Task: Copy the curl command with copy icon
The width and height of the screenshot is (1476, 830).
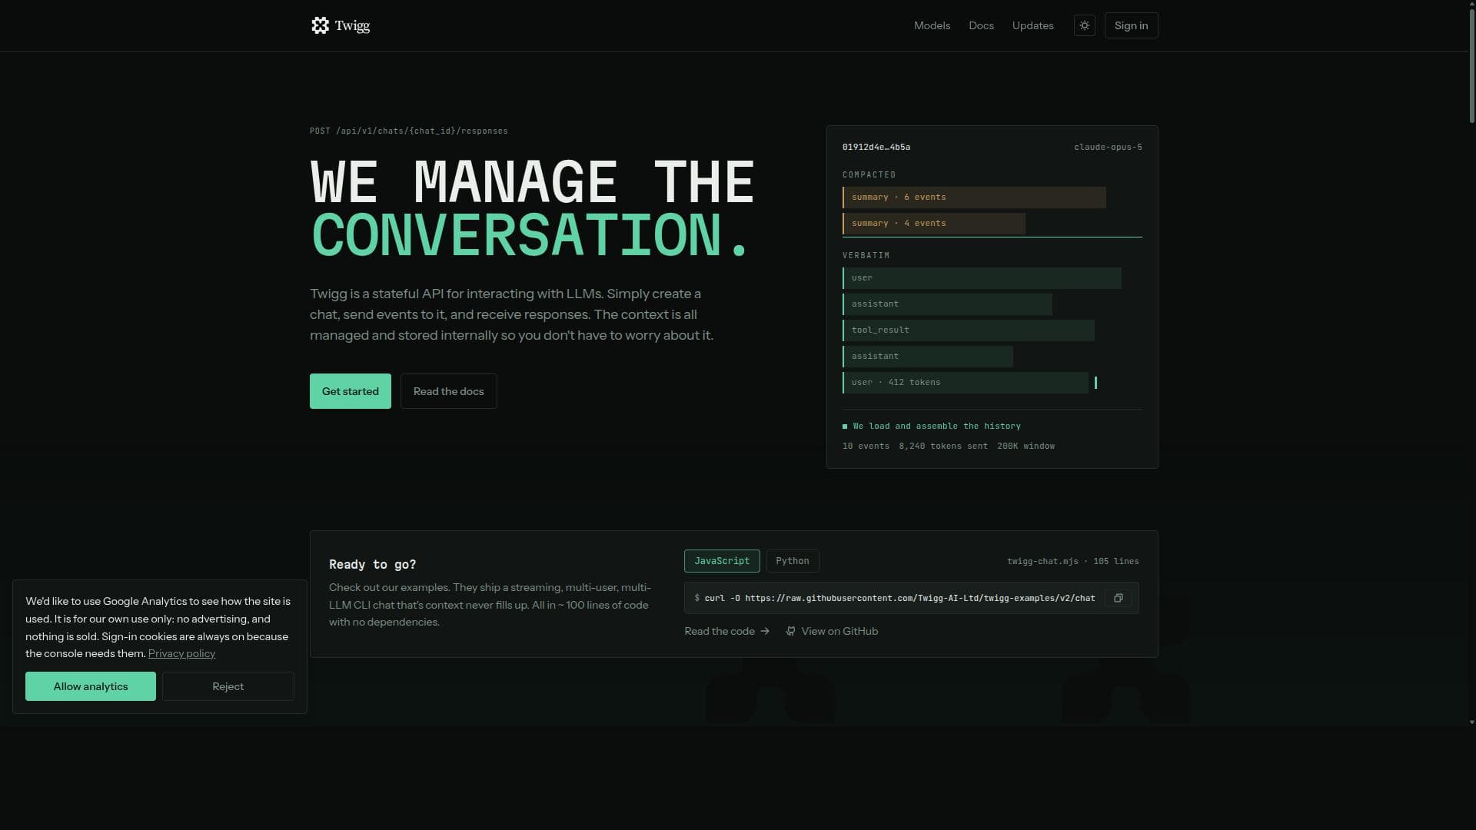Action: 1119,598
